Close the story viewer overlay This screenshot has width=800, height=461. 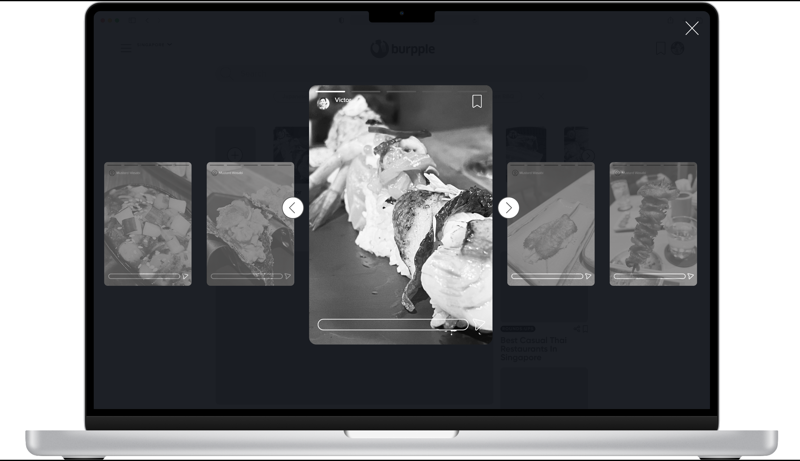click(692, 28)
